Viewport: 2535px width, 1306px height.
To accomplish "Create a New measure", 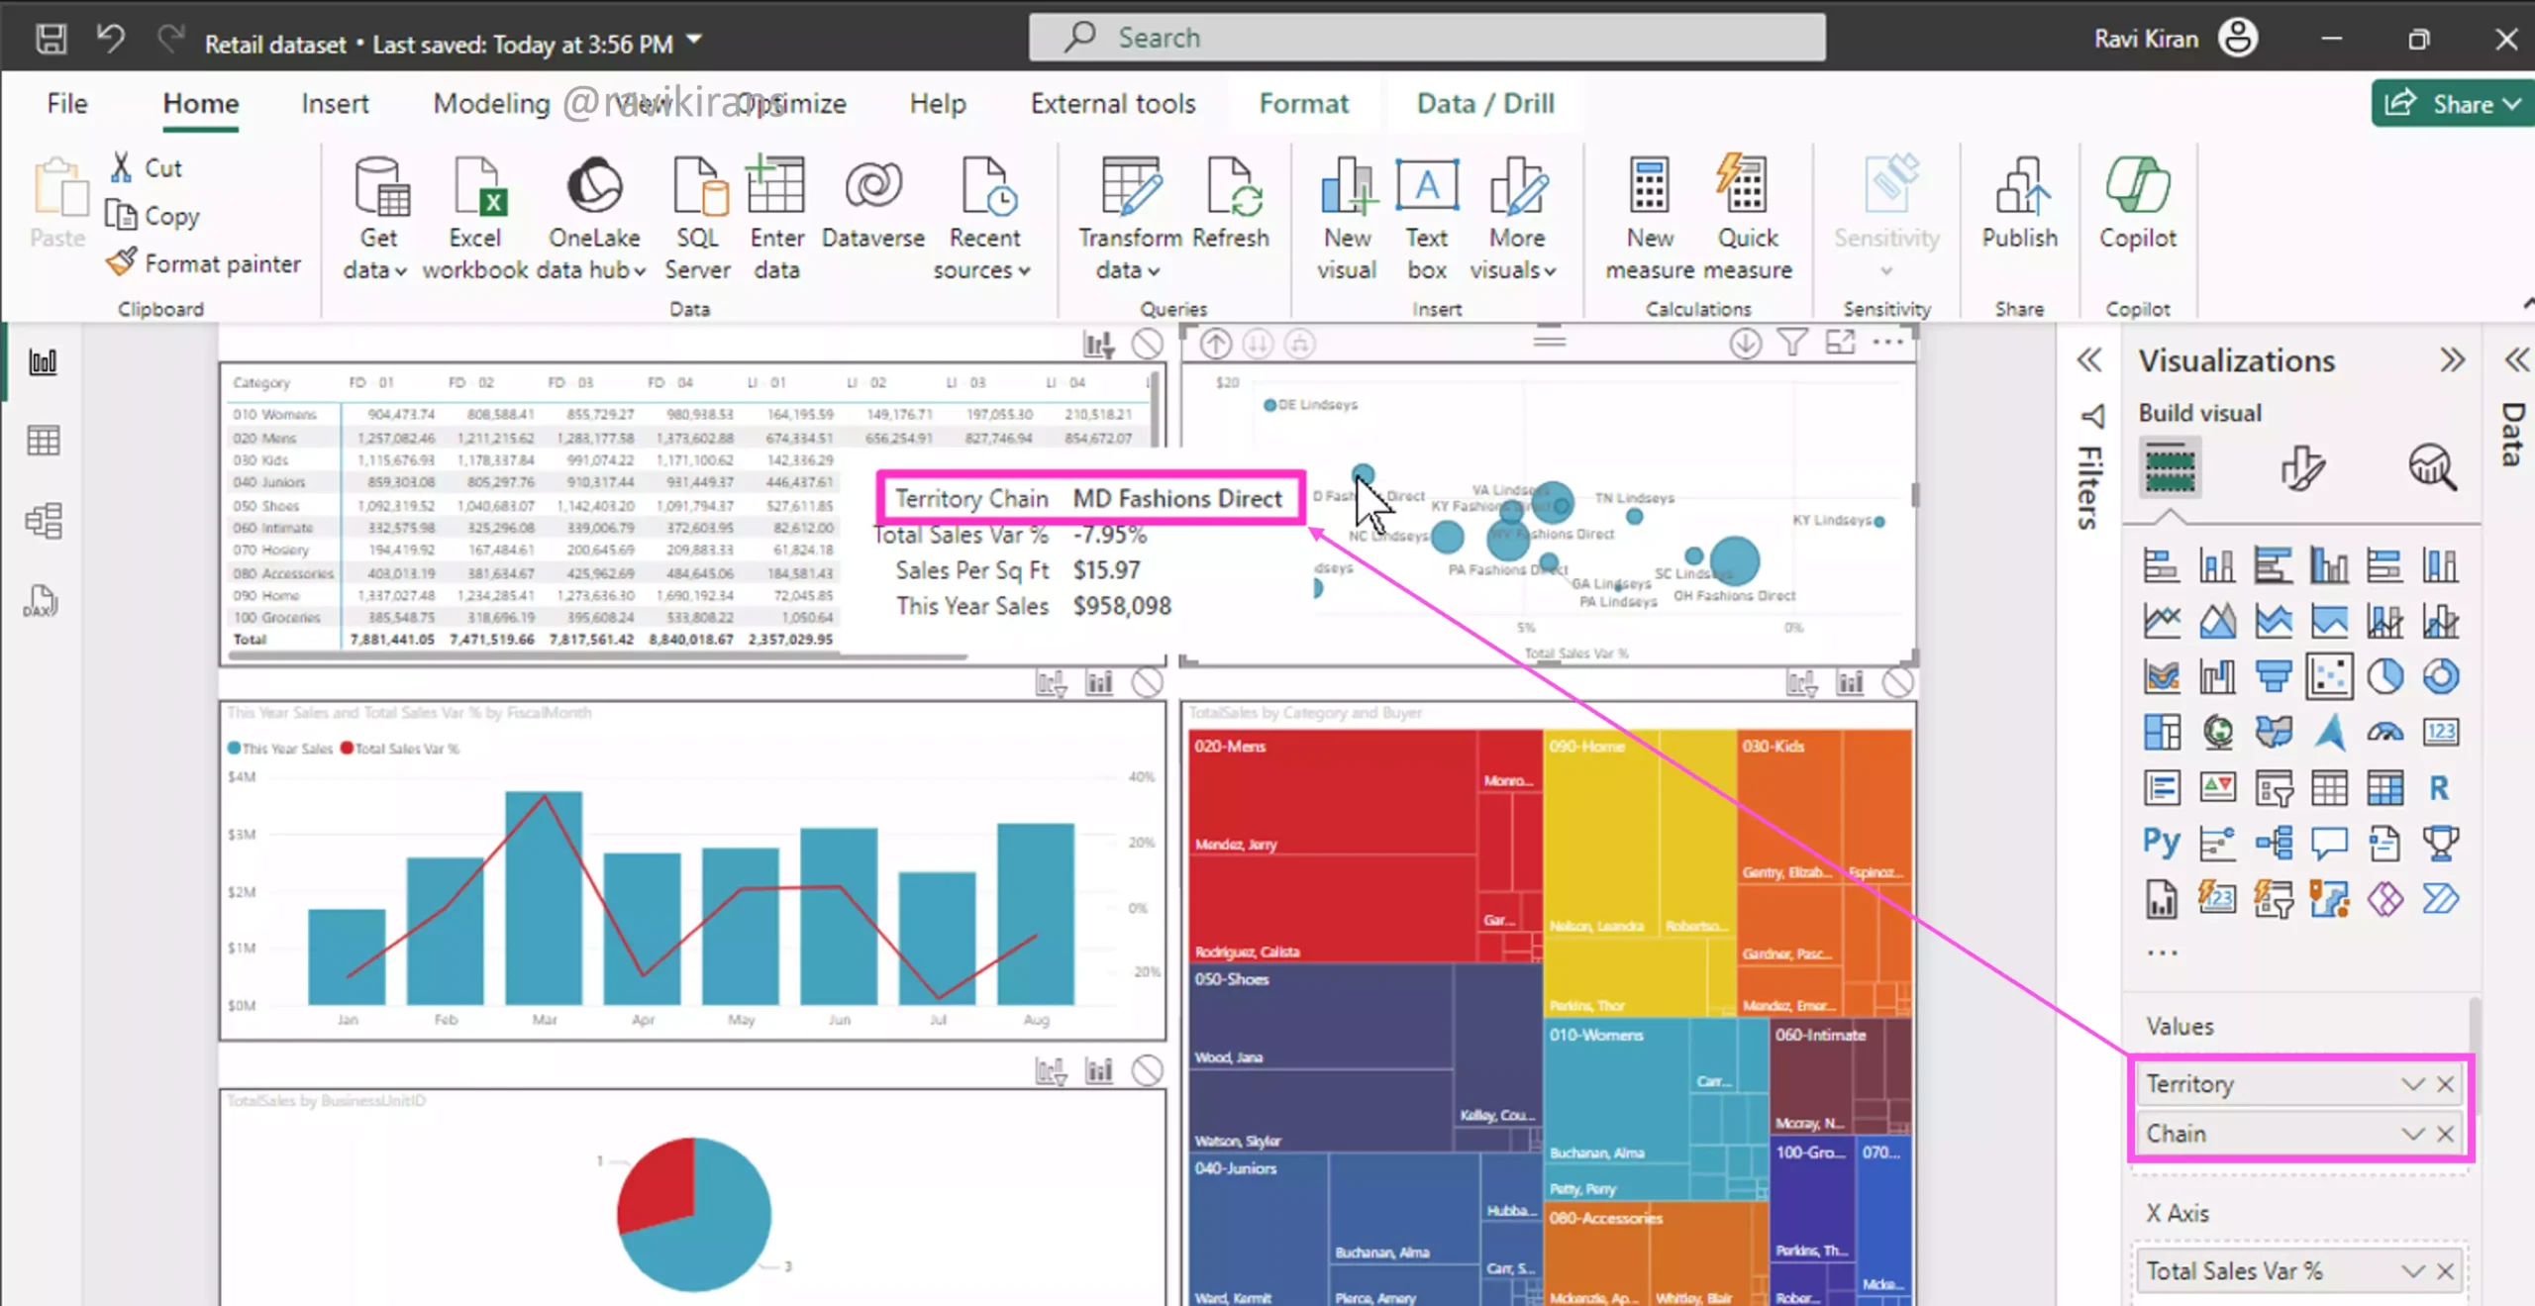I will pyautogui.click(x=1650, y=218).
